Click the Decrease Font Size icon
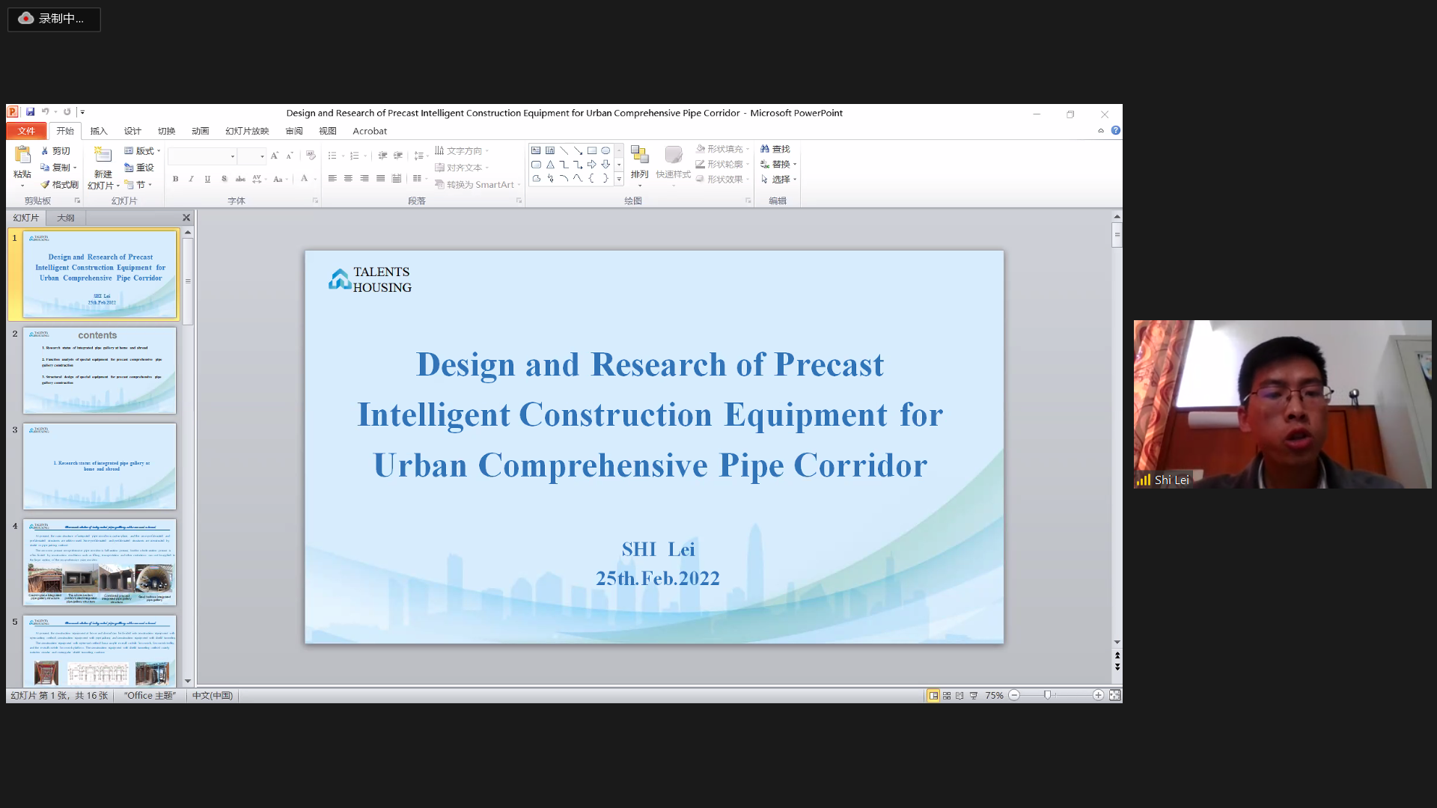The height and width of the screenshot is (808, 1437). (290, 156)
